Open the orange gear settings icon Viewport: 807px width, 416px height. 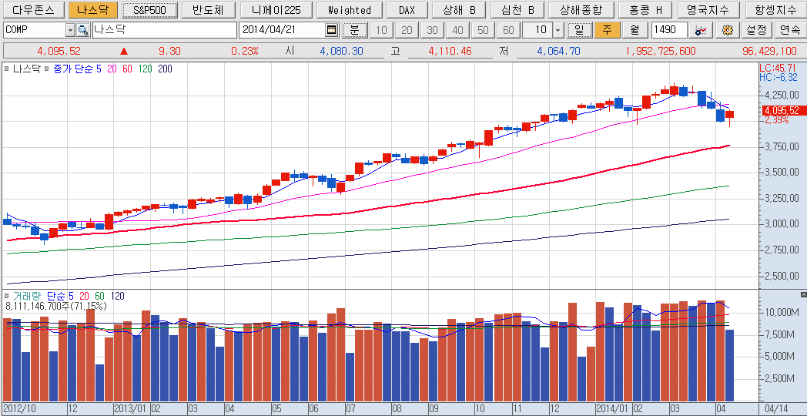727,30
